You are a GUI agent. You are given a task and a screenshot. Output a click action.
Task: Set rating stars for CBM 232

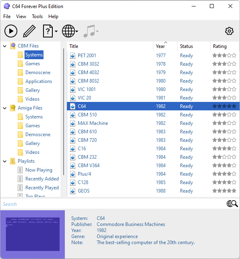(x=224, y=157)
